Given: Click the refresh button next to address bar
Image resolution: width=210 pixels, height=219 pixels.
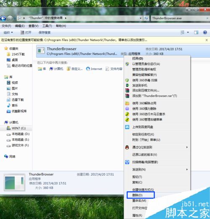Looking at the screenshot, I should click(x=146, y=18).
